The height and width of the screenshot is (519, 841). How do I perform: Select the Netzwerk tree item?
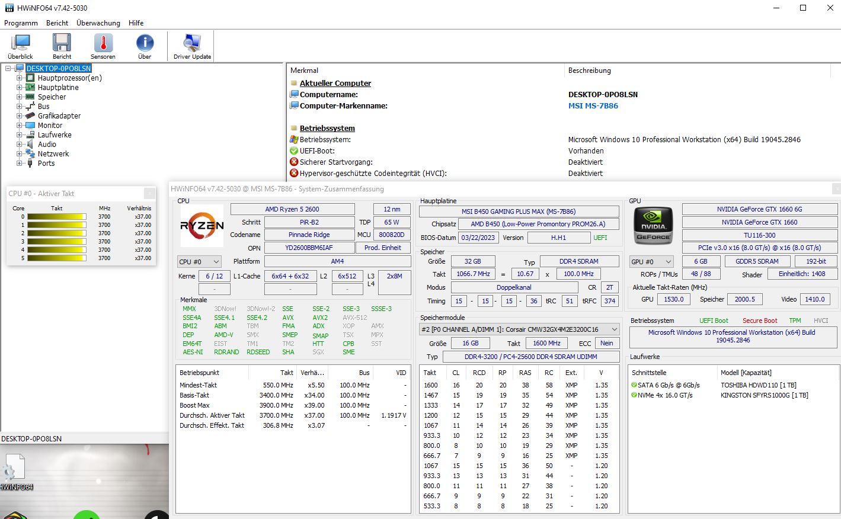(x=53, y=153)
